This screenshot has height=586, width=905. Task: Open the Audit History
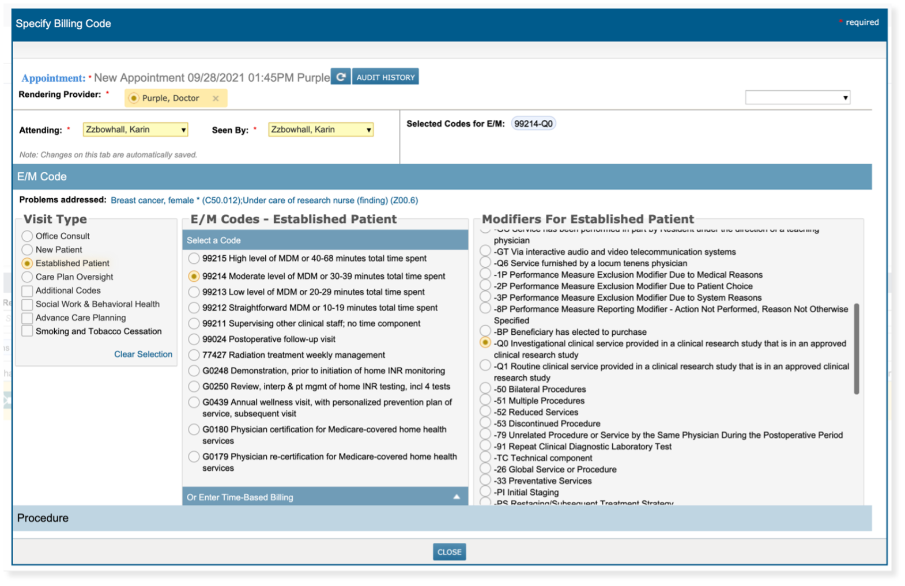[385, 77]
